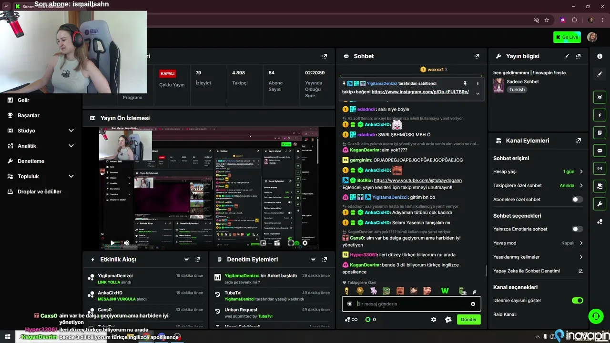Unpin the pinned chat message
610x343 pixels.
465,84
